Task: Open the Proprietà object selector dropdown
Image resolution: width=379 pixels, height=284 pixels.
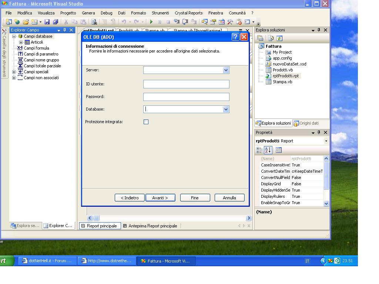Action: (326, 141)
